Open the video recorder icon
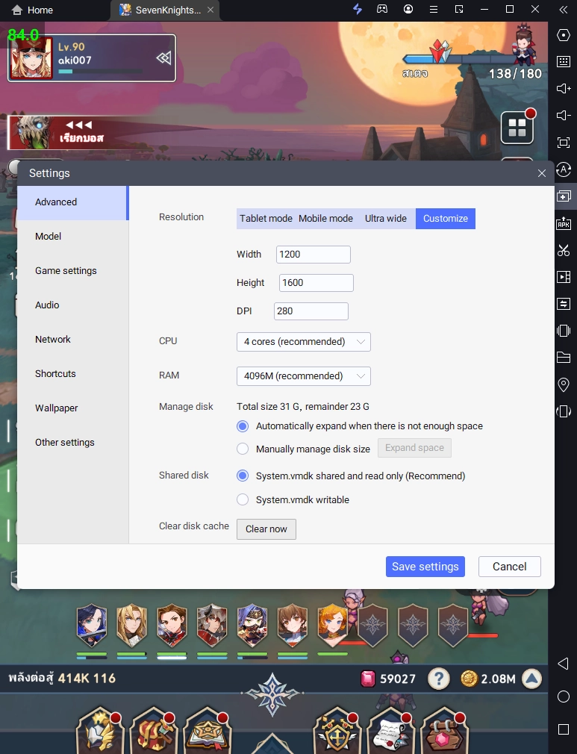 pos(564,277)
